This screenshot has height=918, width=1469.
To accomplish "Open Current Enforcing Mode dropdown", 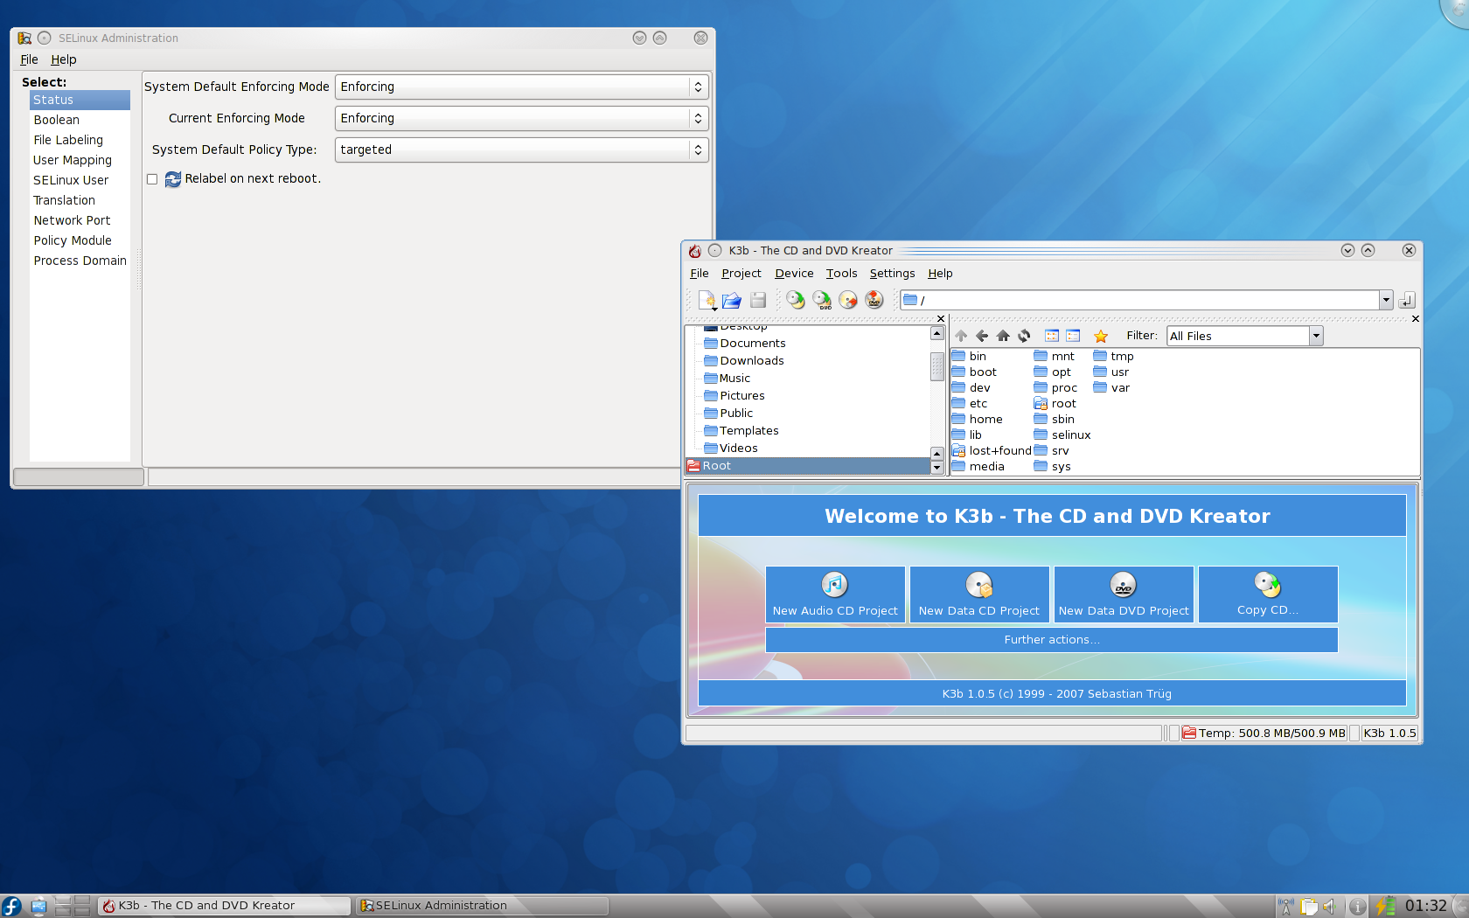I will (521, 118).
